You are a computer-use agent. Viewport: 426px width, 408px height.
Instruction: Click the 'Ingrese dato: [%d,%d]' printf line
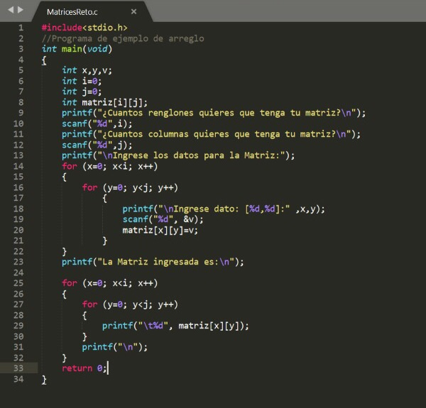[x=224, y=209]
